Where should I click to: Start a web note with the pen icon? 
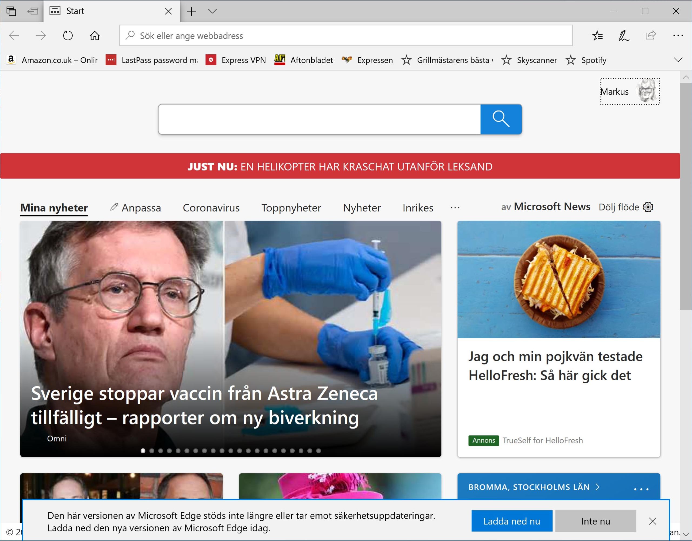click(x=624, y=35)
